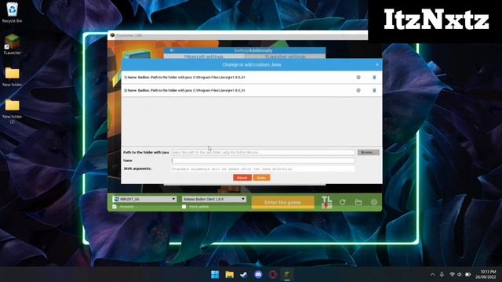The height and width of the screenshot is (282, 502).
Task: Click the microphone tray icon
Action: point(442,275)
